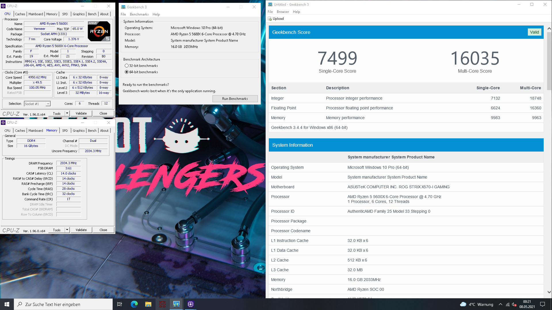Click scrollbar up arrow in Geekbench results
Image resolution: width=552 pixels, height=310 pixels.
tap(549, 28)
